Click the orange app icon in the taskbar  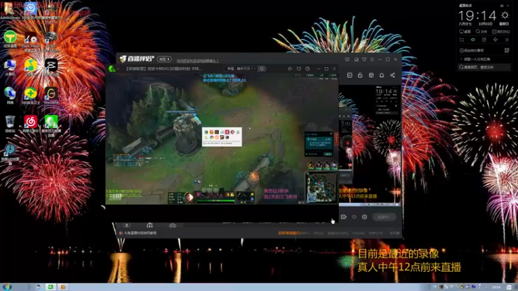click(63, 286)
